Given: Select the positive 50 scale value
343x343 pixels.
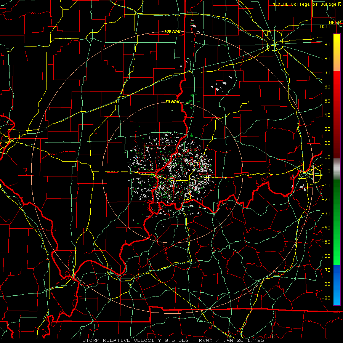Looking at the screenshot, I should click(x=327, y=101).
